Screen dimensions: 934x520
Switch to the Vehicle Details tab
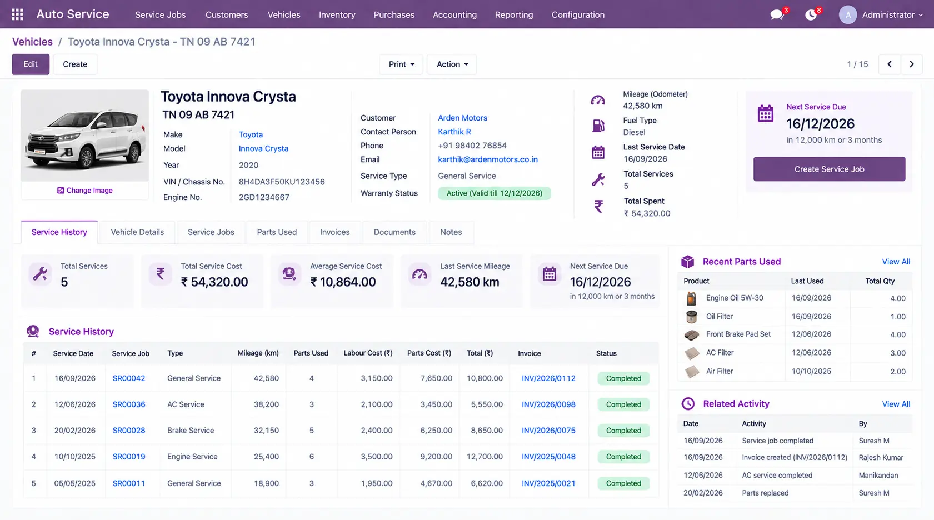pyautogui.click(x=137, y=232)
